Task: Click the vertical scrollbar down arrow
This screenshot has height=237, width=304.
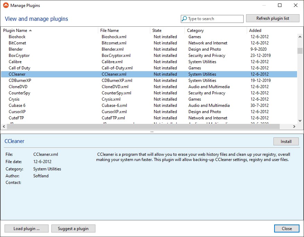Action: [300, 120]
